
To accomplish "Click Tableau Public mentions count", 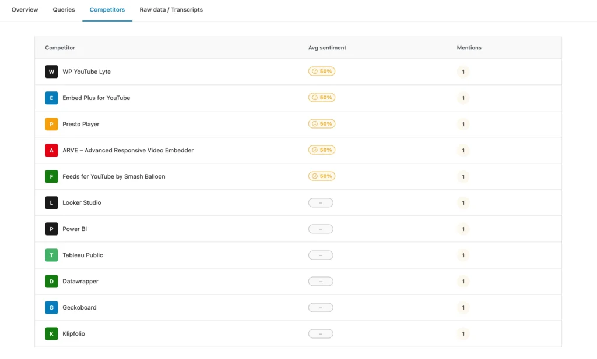I will (463, 255).
